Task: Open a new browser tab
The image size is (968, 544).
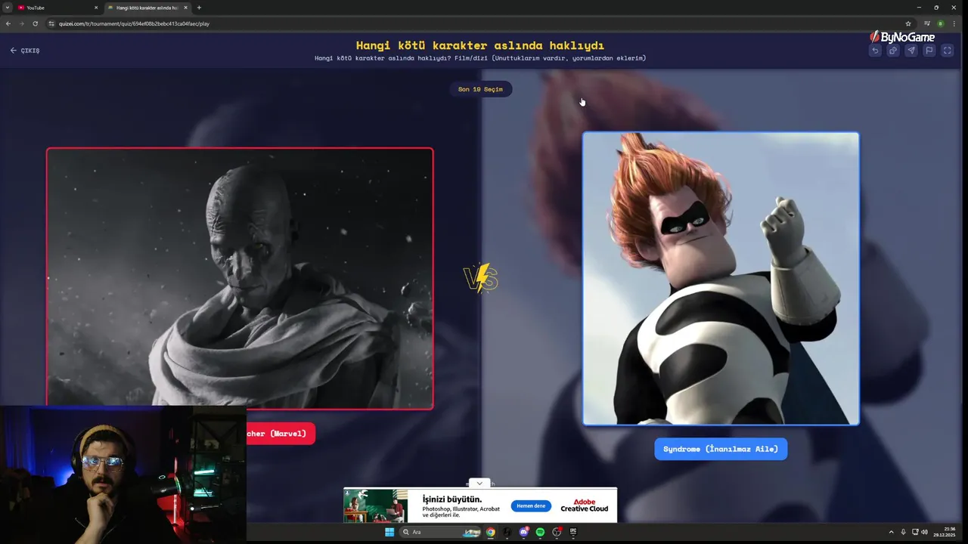Action: click(199, 8)
